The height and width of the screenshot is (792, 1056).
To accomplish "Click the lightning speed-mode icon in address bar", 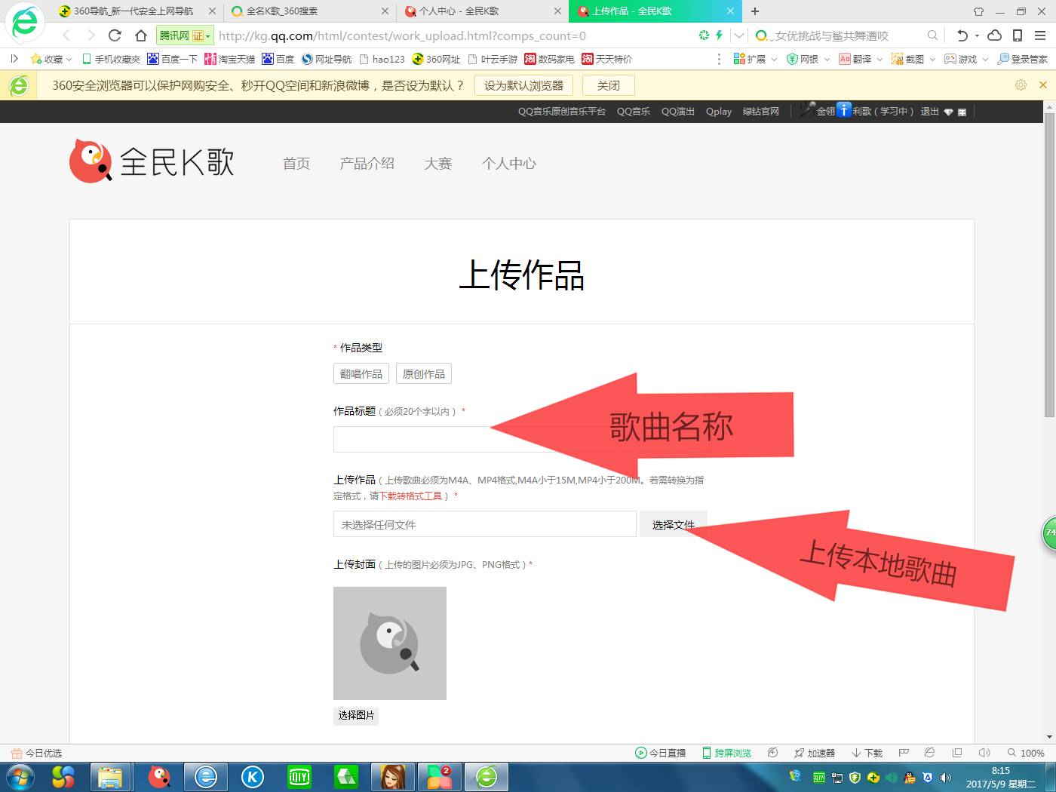I will click(719, 35).
